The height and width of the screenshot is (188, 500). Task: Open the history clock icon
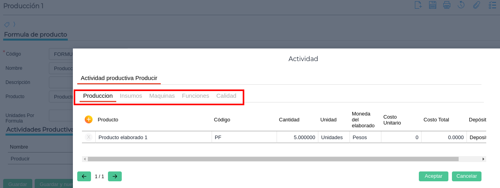click(x=461, y=5)
